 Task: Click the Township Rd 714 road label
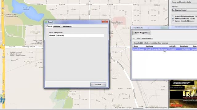click(29, 46)
